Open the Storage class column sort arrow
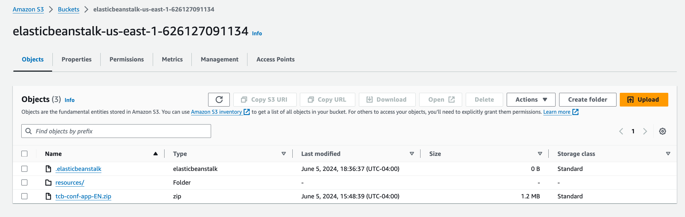685x217 pixels. [x=668, y=154]
